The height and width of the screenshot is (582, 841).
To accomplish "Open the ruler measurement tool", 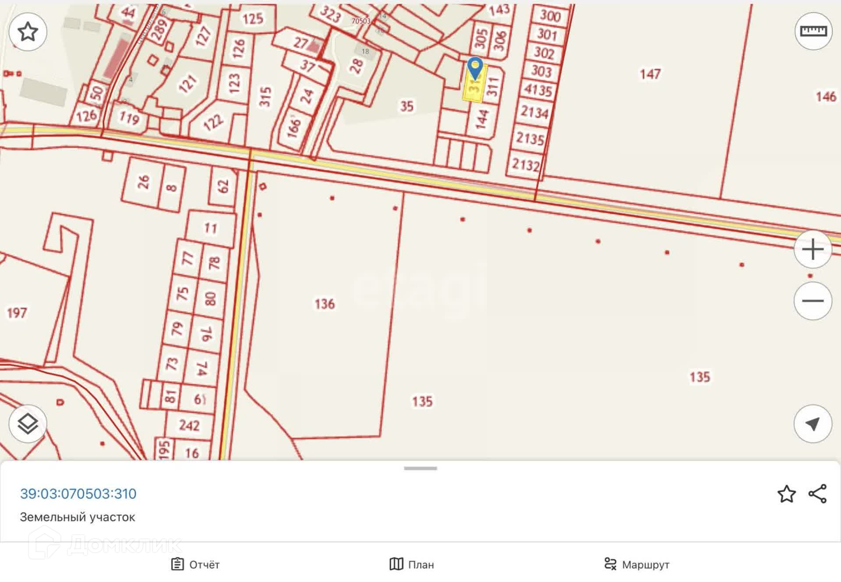I will (x=813, y=31).
